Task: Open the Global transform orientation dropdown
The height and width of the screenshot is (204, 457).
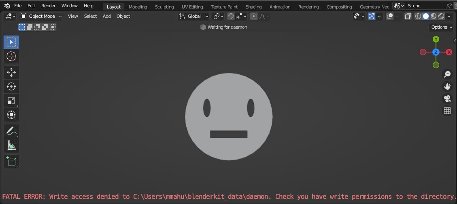Action: (193, 16)
